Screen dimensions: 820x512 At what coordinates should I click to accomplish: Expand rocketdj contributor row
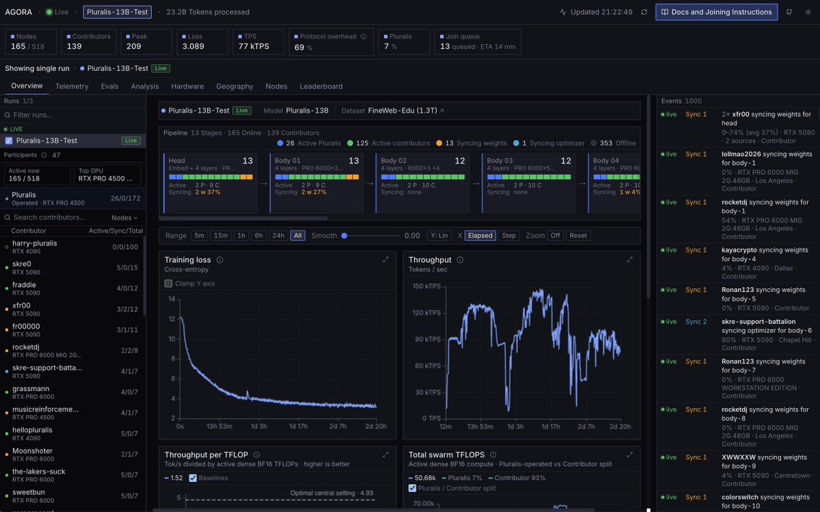(72, 350)
